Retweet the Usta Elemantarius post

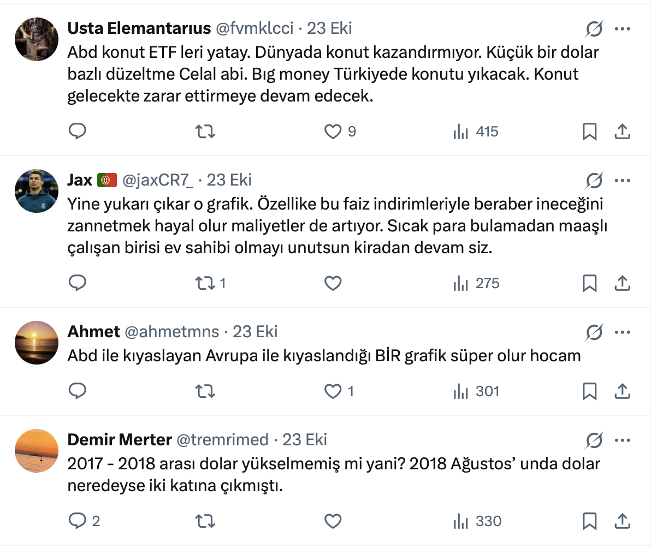click(x=205, y=132)
